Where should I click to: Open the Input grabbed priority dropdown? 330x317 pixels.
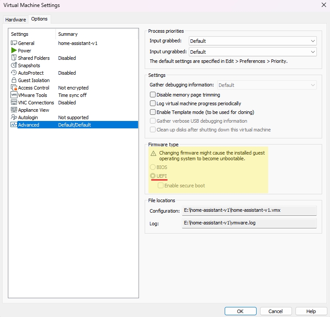(252, 41)
